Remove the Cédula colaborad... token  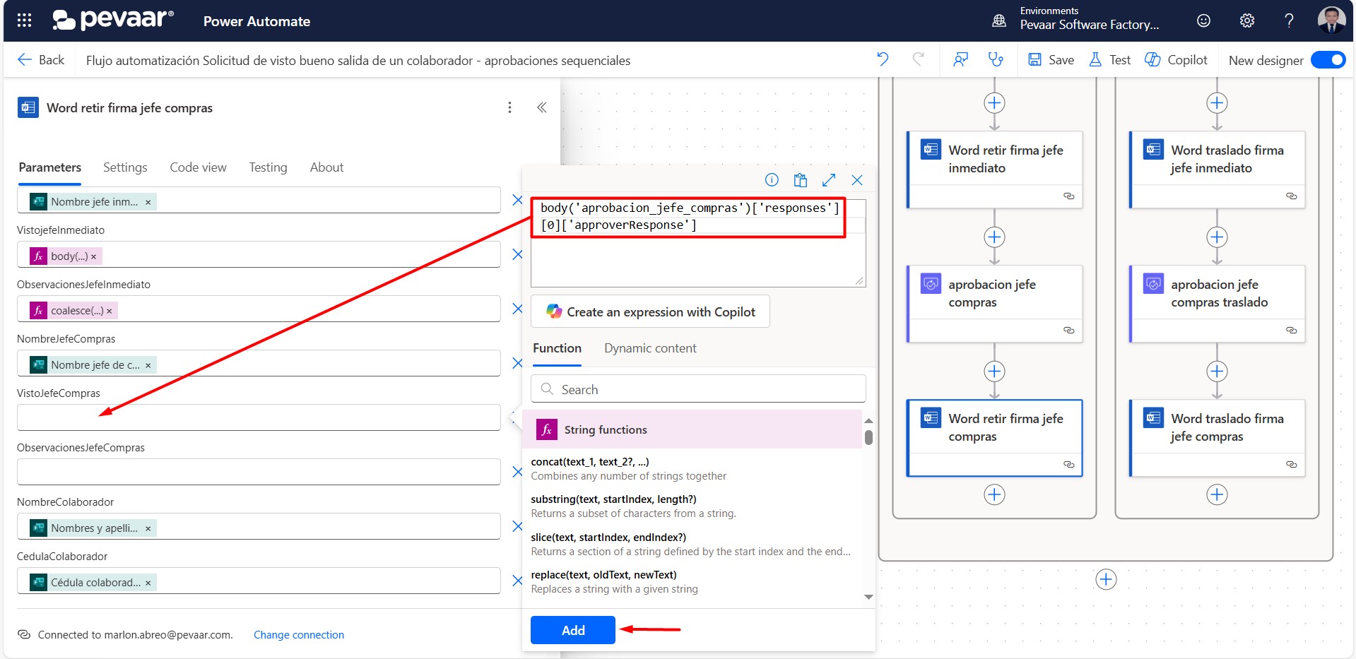point(148,583)
